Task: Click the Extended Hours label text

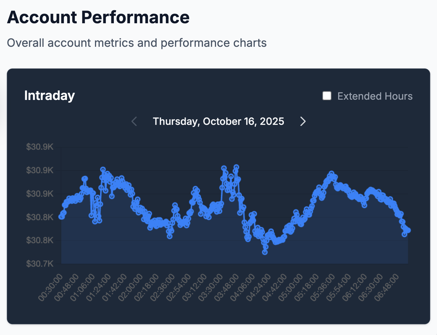Action: click(x=375, y=96)
